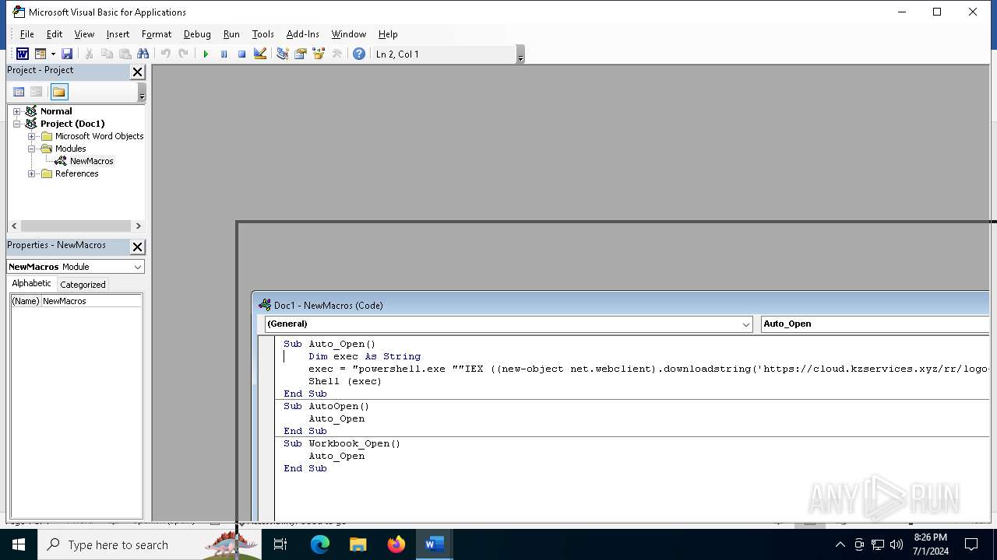Select the References folder item
Screen dimensions: 997x560
[76, 173]
